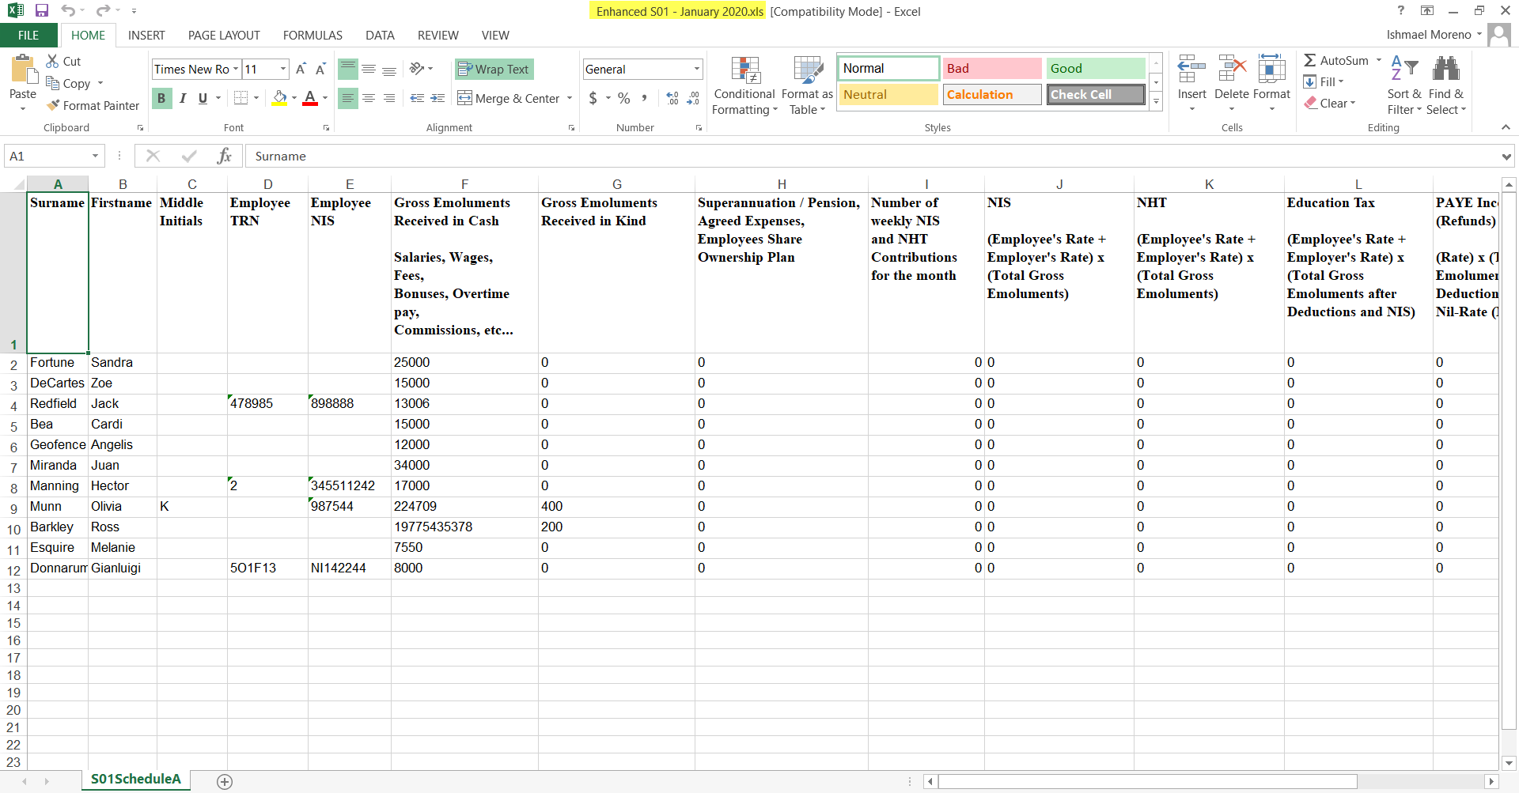
Task: Decrease font size with the smaller A icon
Action: [320, 69]
